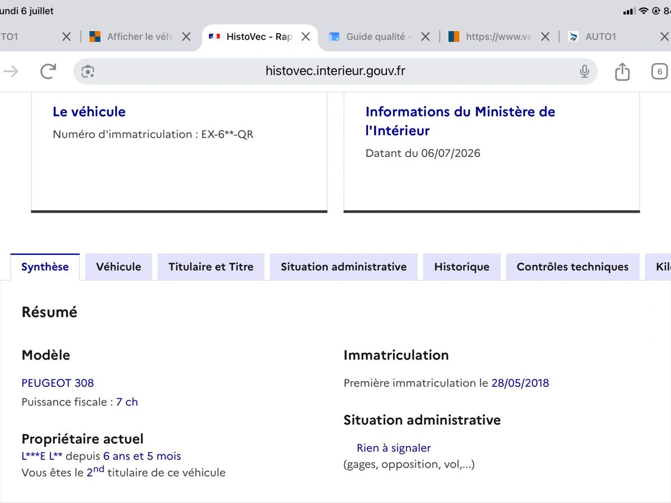The height and width of the screenshot is (503, 671).
Task: Tap the share icon in the toolbar
Action: [622, 71]
